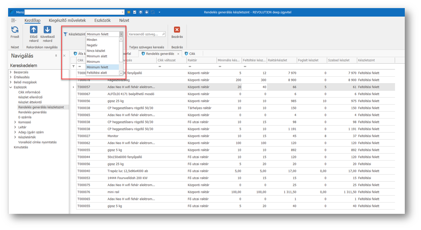Click the red Bezárás close icon
Image resolution: width=421 pixels, height=230 pixels.
(x=177, y=30)
